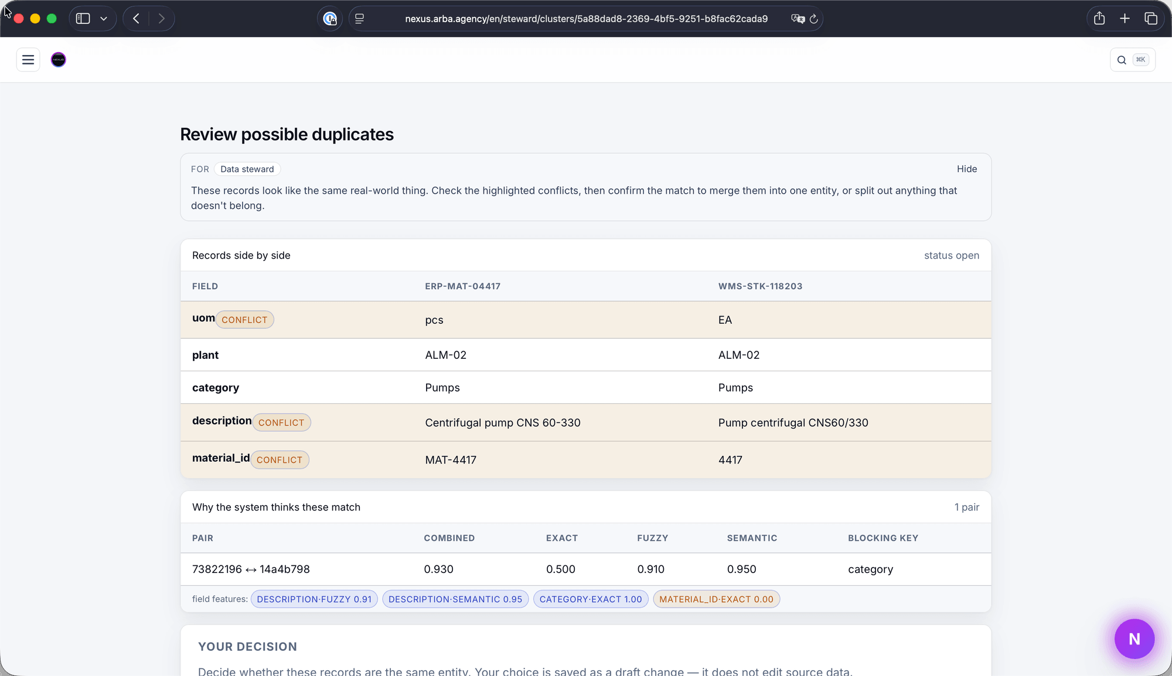This screenshot has height=676, width=1172.
Task: Open the hamburger navigation menu
Action: pos(28,60)
